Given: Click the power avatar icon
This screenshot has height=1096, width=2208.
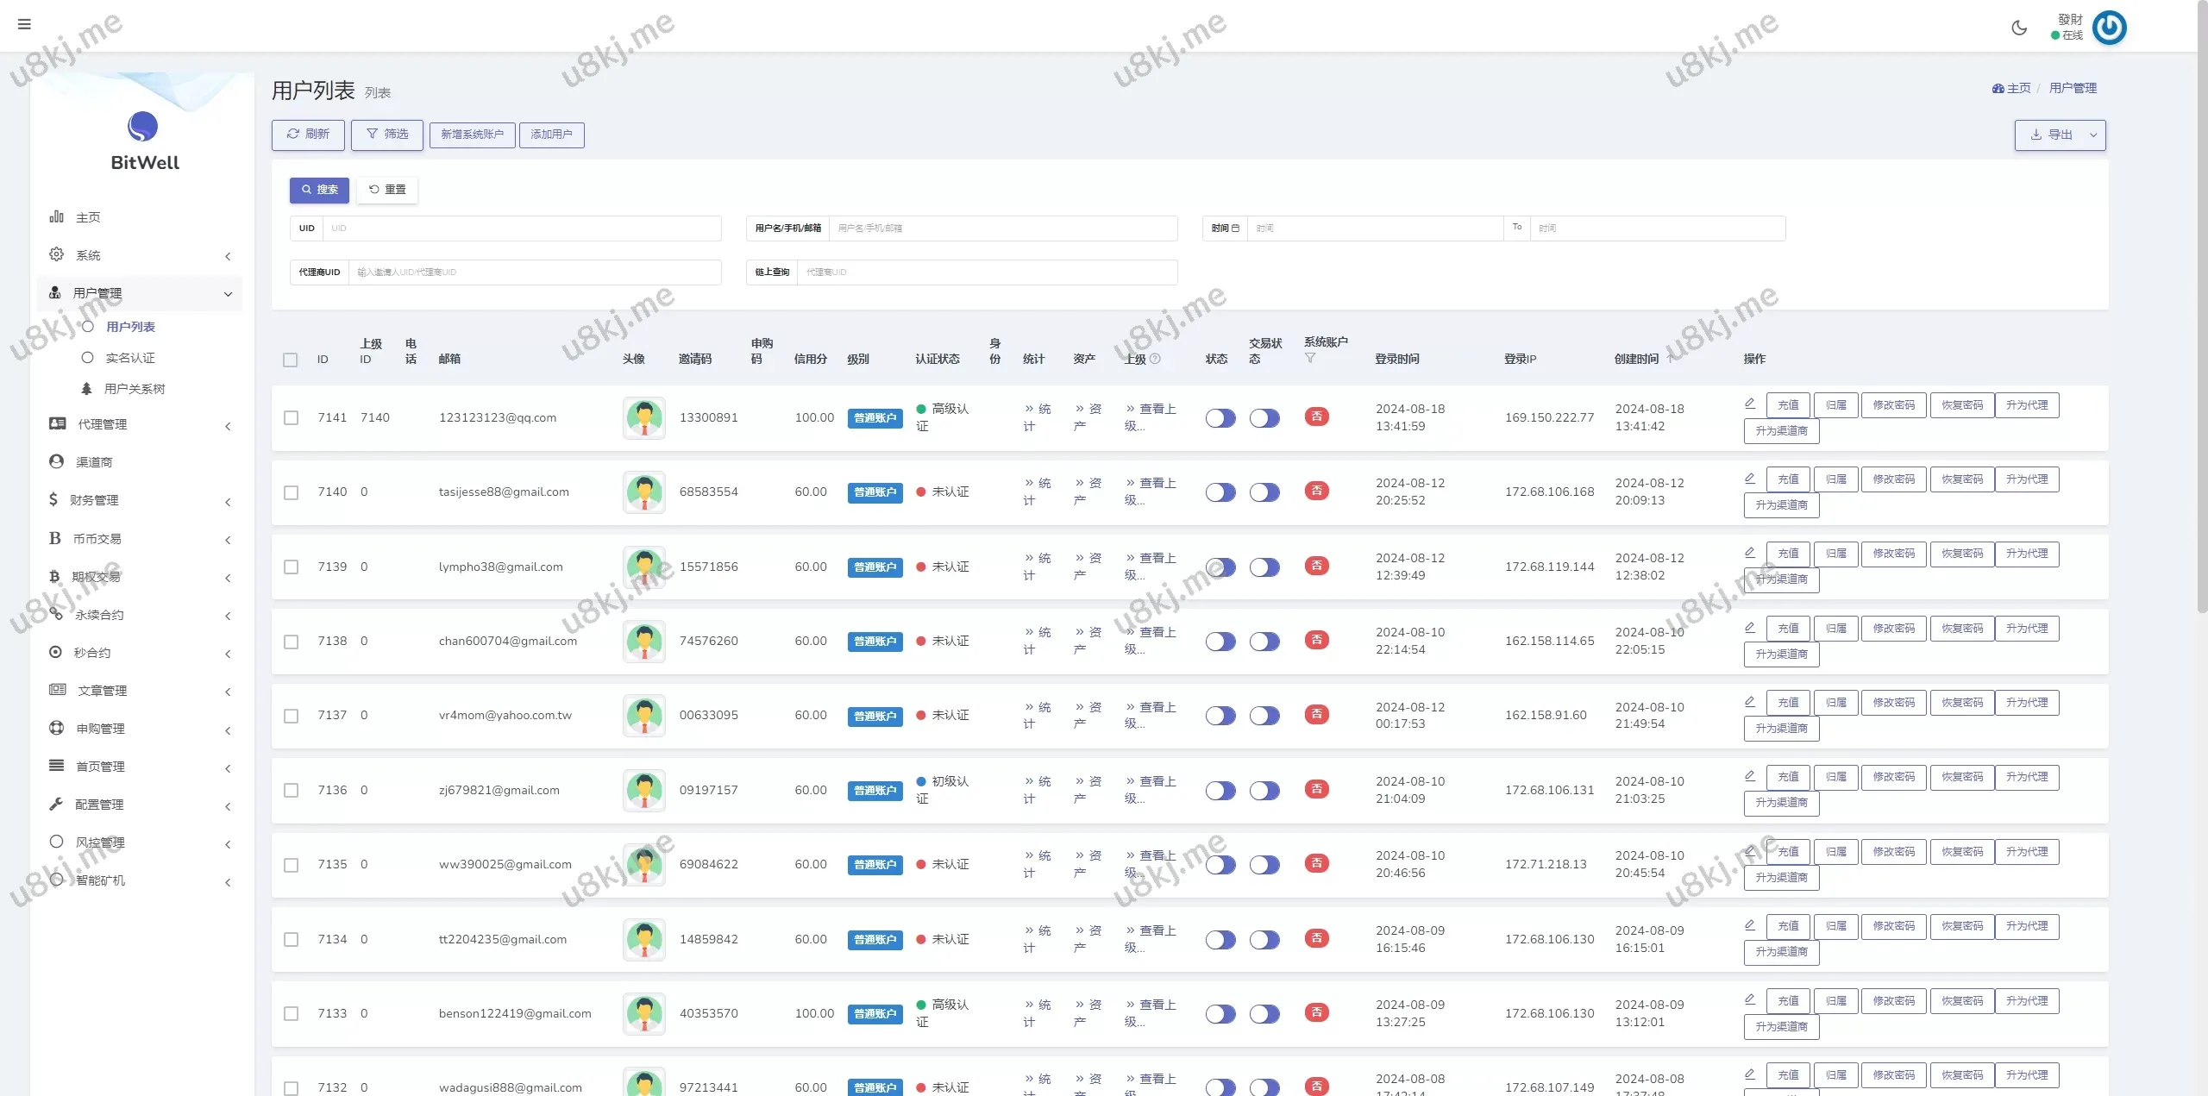Looking at the screenshot, I should tap(2109, 28).
